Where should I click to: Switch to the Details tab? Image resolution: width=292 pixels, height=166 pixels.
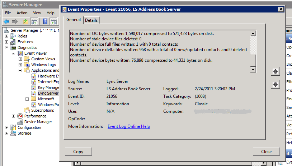click(x=91, y=20)
